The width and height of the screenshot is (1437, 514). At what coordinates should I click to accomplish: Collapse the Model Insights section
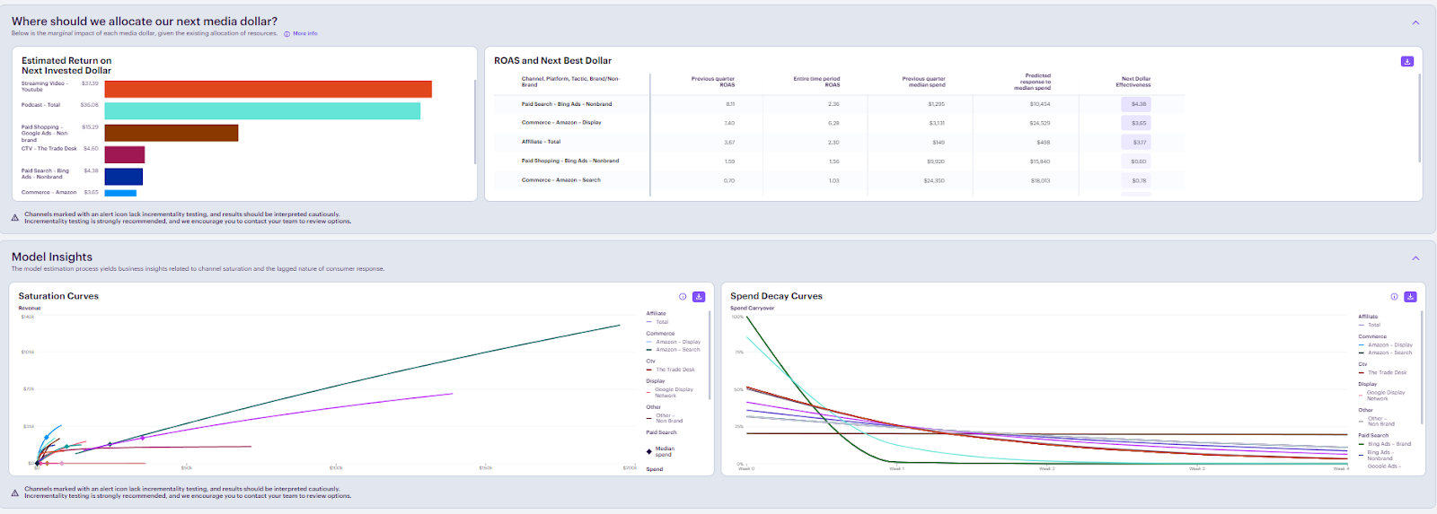[1415, 258]
